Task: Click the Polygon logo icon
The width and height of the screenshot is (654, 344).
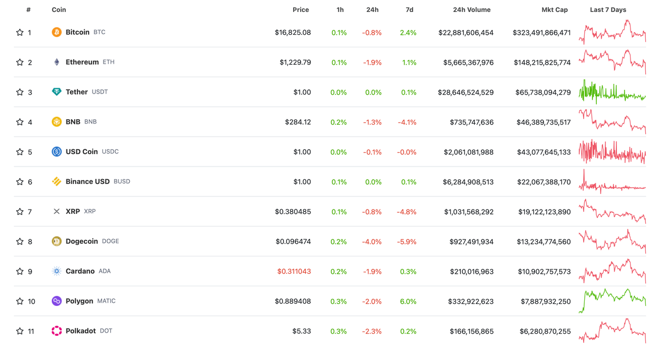Action: tap(57, 301)
